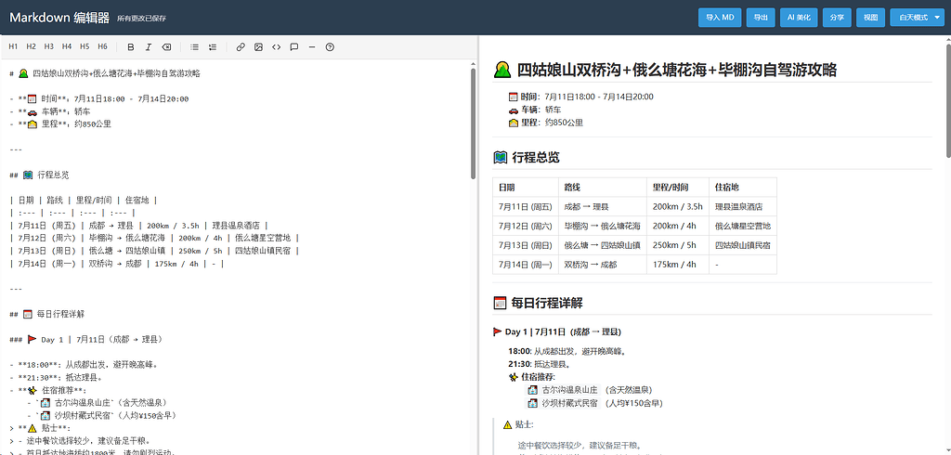This screenshot has height=455, width=951.
Task: Toggle italic formatting icon
Action: 149,46
